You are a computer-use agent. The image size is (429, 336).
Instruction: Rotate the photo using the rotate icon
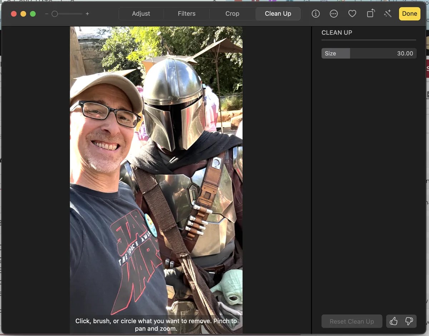(371, 14)
